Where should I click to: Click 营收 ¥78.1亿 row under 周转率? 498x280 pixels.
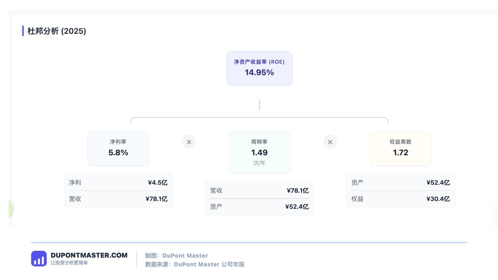260,191
